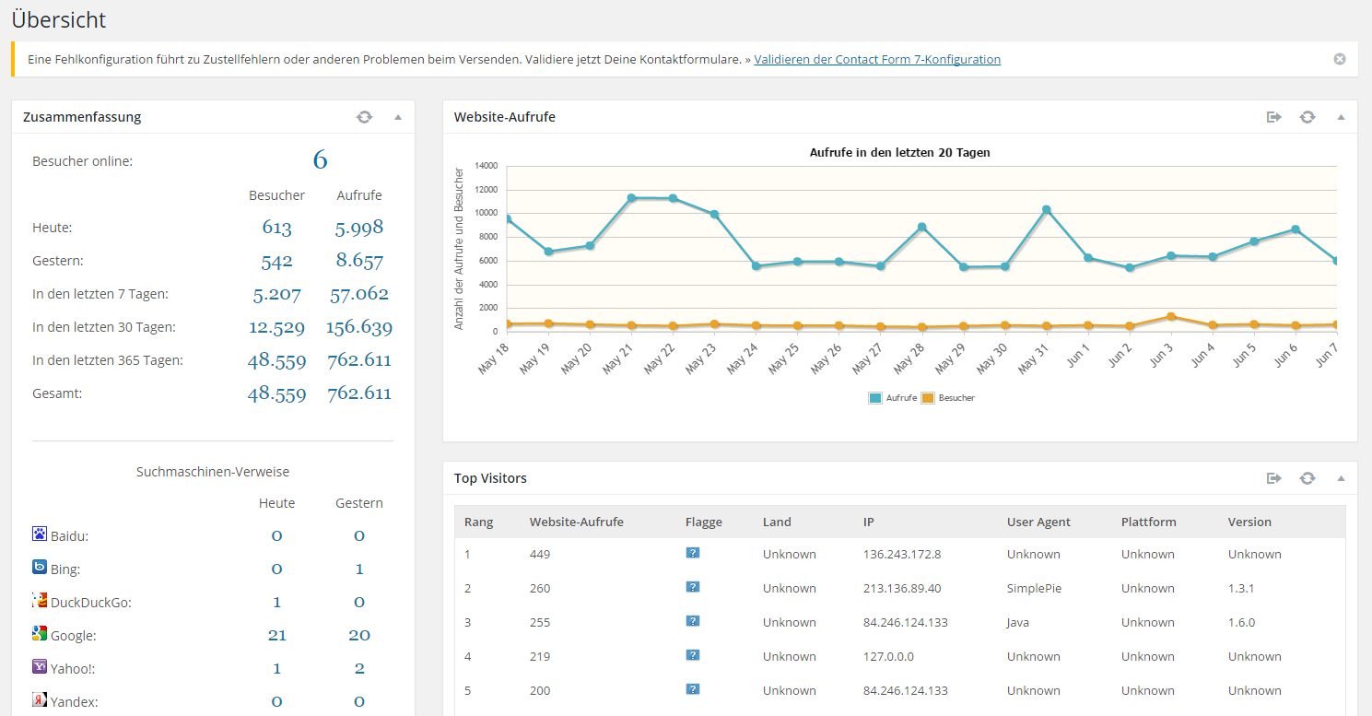The width and height of the screenshot is (1372, 716).
Task: Collapse the Top Visitors panel
Action: tap(1341, 478)
